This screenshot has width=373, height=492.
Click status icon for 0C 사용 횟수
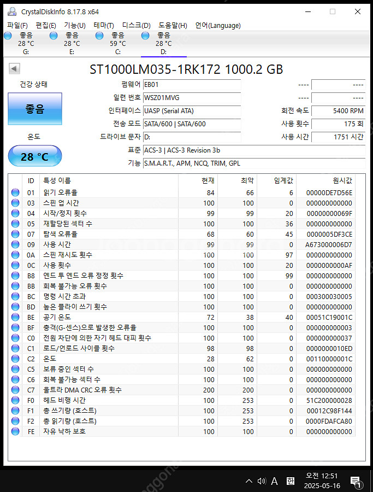coord(15,265)
